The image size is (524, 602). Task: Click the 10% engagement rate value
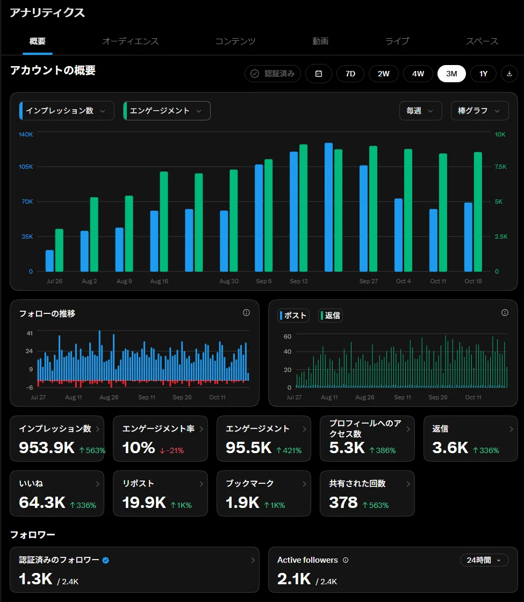139,448
